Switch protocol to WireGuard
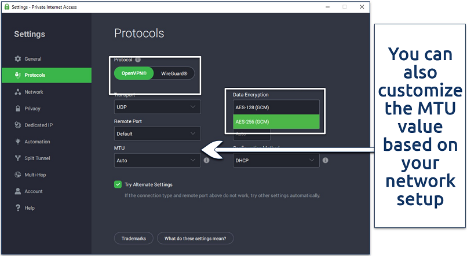 point(174,73)
